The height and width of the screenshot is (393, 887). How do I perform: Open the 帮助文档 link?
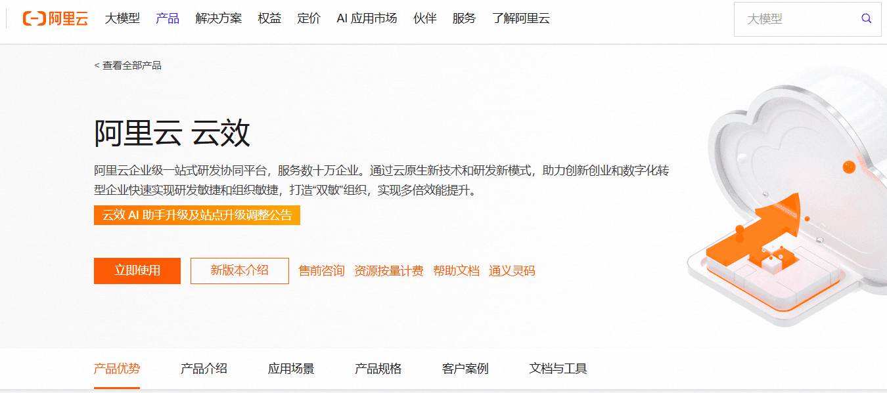(456, 271)
